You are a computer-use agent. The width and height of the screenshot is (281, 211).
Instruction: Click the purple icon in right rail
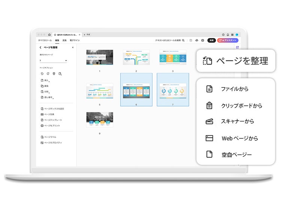click(237, 47)
